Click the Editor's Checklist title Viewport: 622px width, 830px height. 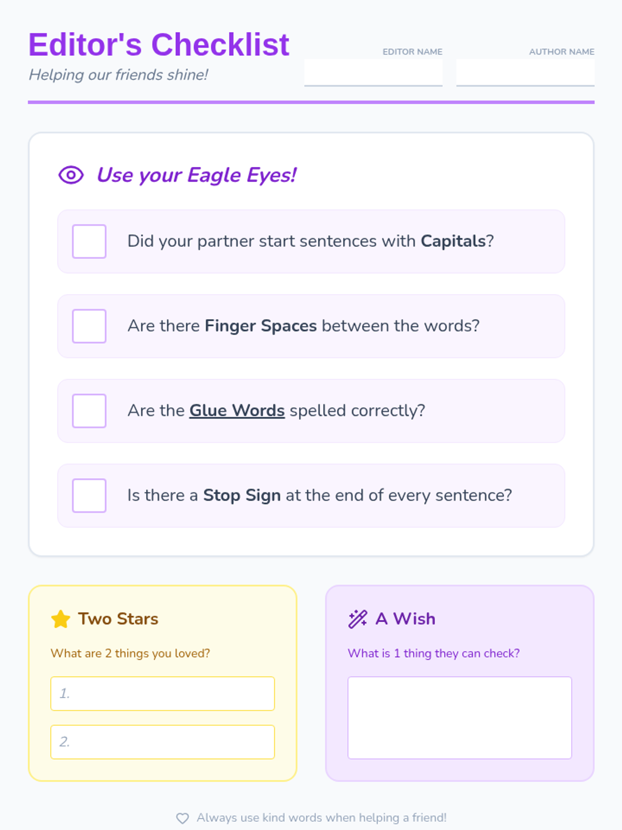[x=159, y=45]
